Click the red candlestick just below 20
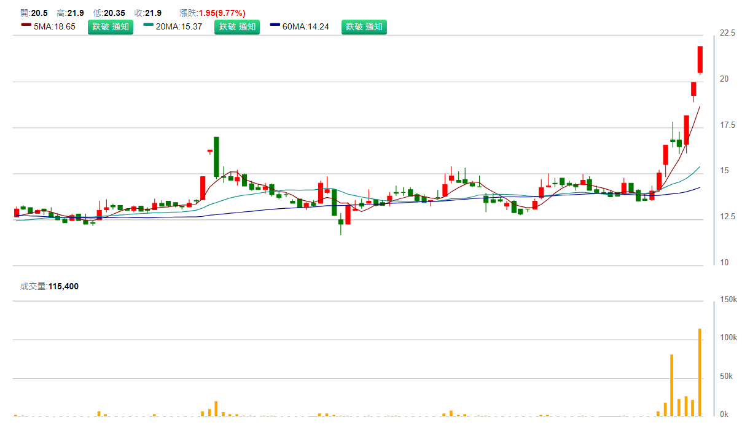Viewport: 742px width, 425px height. click(x=693, y=88)
